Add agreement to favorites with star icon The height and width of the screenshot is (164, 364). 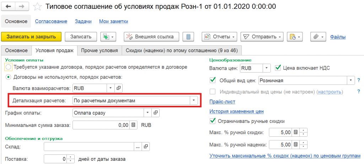click(x=37, y=6)
